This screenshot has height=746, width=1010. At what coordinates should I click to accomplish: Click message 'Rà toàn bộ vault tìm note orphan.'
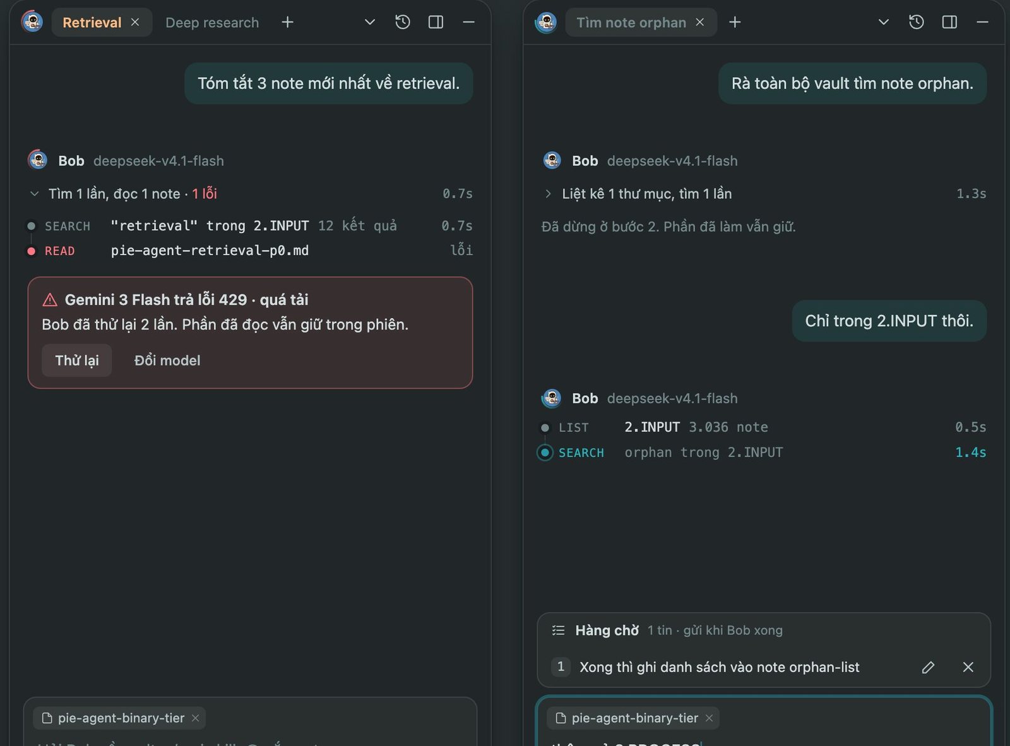pos(852,83)
